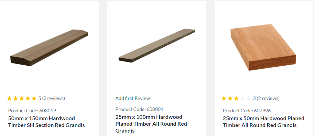314x136 pixels.
Task: Click middle star of Sill Section rating
Action: coord(22,99)
